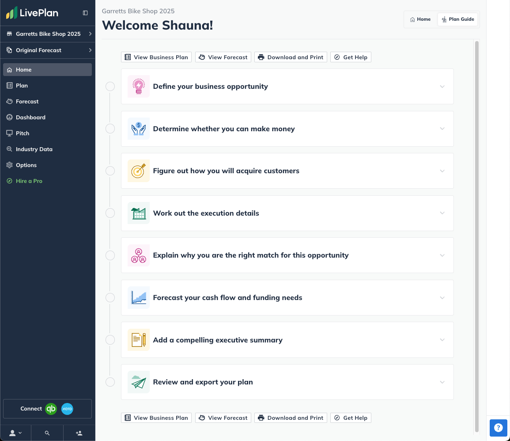Screen dimensions: 510x441
Task: Switch to the Plan Guide tab
Action: 457,19
